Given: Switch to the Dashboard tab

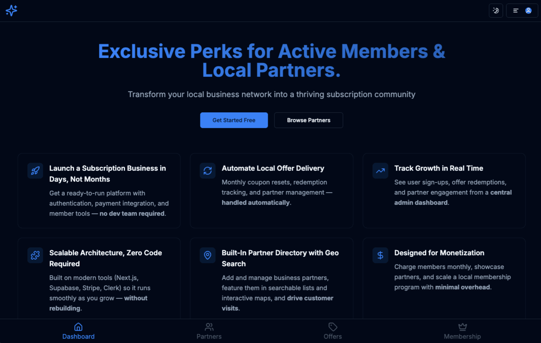Looking at the screenshot, I should coord(78,331).
